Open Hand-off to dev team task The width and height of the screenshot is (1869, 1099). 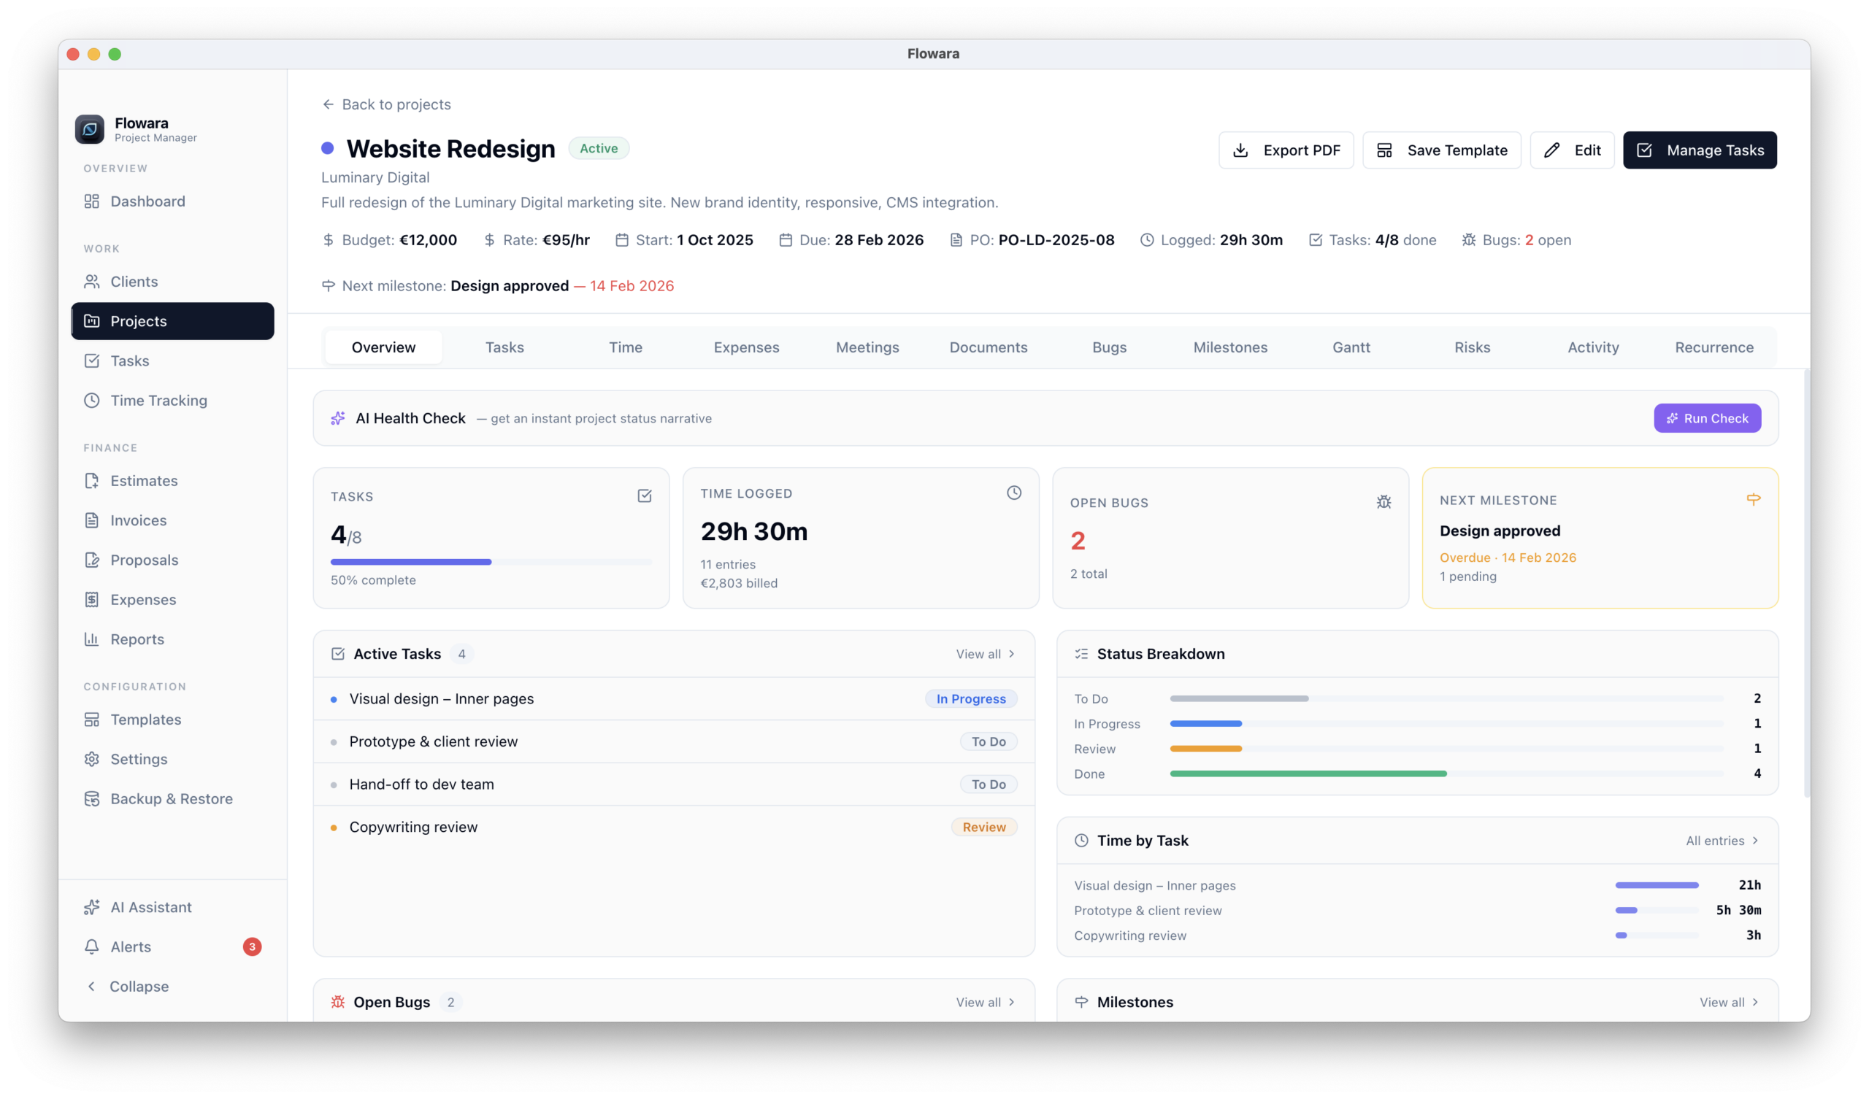tap(674, 784)
